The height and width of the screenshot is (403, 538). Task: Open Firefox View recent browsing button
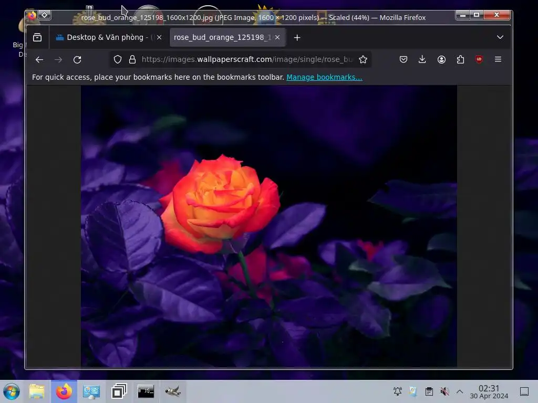point(37,37)
